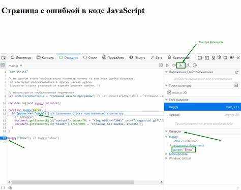Expand the scope above Window: Global
Screen dimensions: 241x190
click(x=166, y=154)
